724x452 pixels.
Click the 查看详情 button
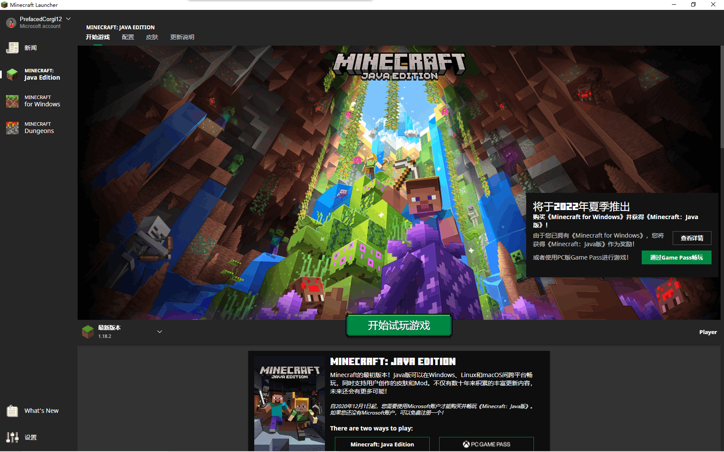[692, 238]
